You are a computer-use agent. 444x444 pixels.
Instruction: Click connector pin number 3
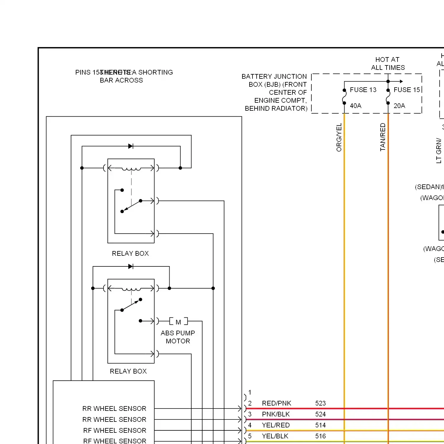pyautogui.click(x=250, y=414)
